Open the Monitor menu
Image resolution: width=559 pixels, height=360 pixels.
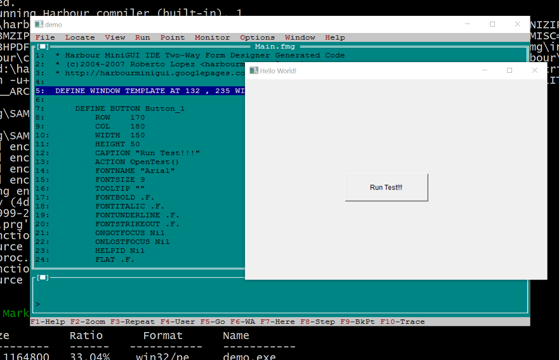tap(212, 37)
